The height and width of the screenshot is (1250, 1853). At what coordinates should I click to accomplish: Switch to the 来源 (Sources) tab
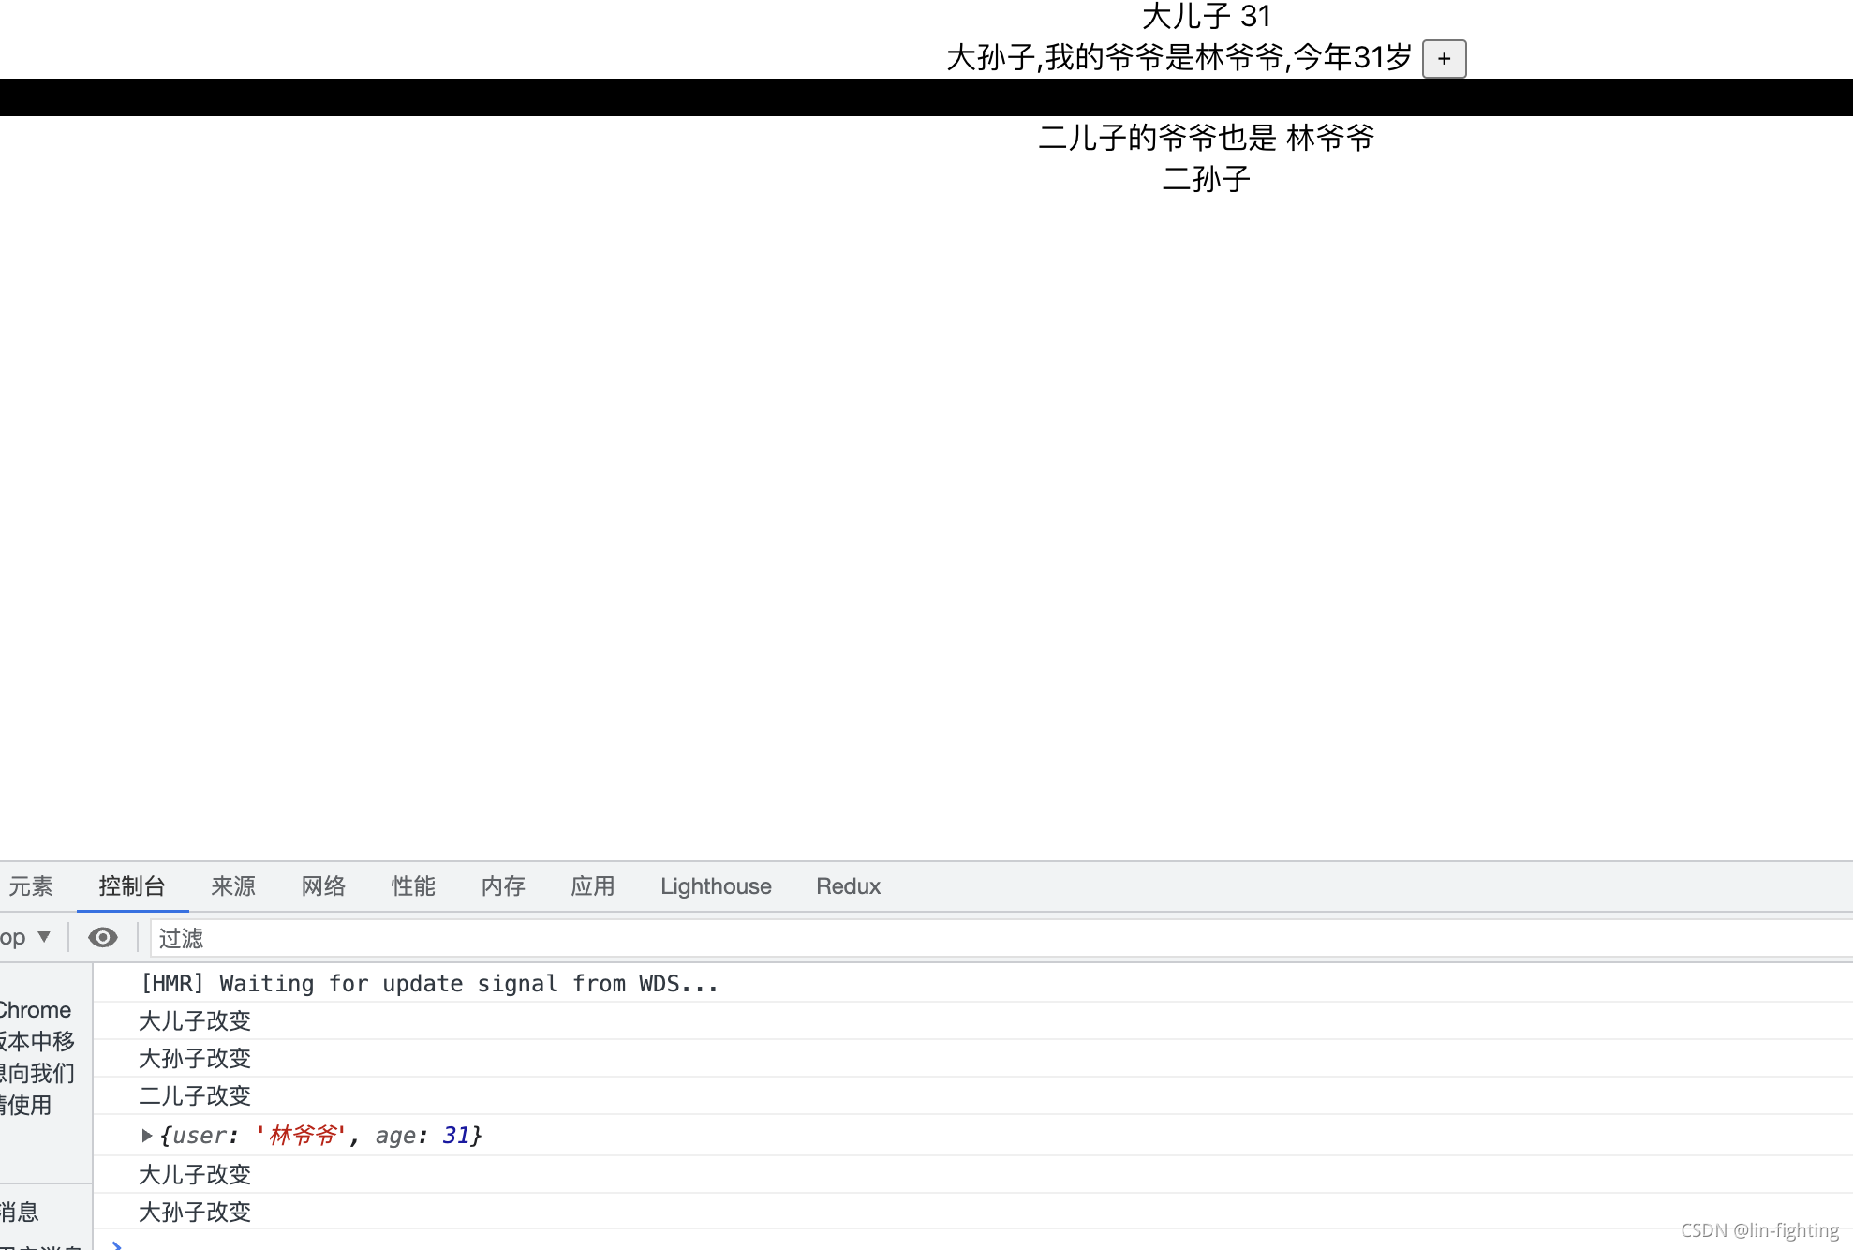(233, 886)
